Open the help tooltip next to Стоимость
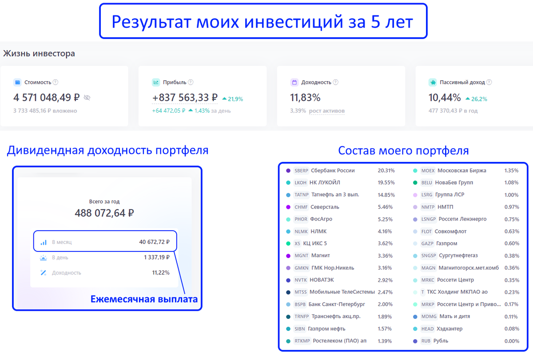The height and width of the screenshot is (357, 533). [56, 82]
